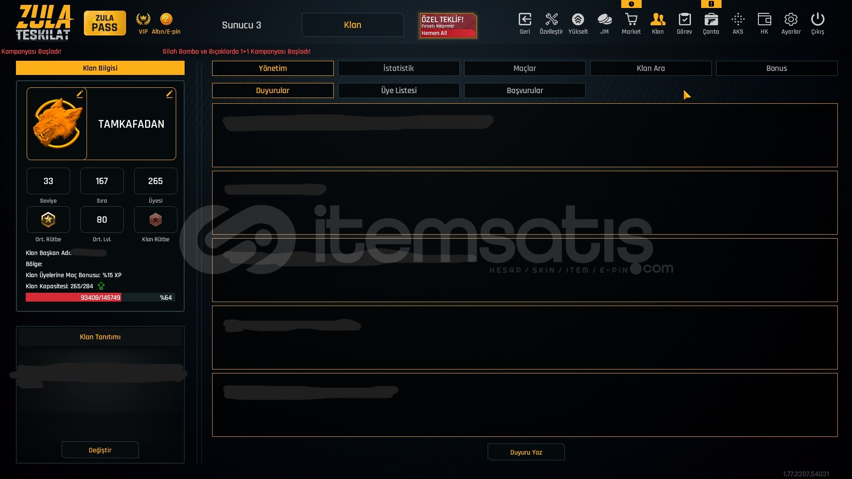
Task: Open the Bonus tab
Action: [777, 68]
